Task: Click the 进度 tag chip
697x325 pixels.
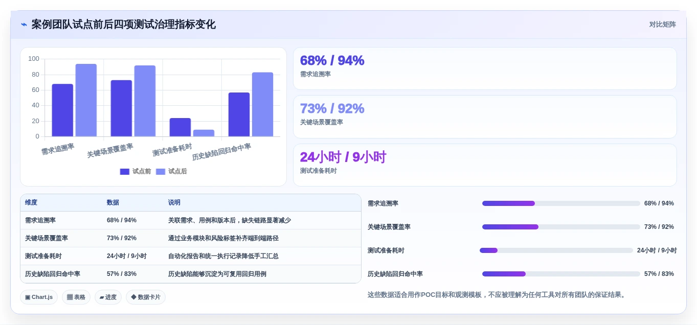Action: pyautogui.click(x=108, y=297)
